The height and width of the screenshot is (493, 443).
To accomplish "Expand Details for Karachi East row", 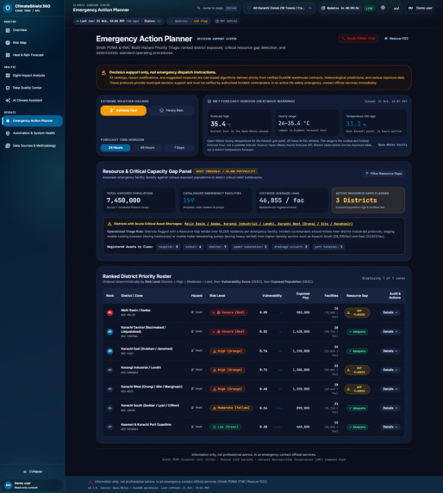I will click(390, 351).
